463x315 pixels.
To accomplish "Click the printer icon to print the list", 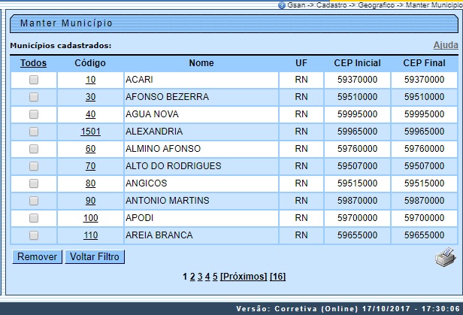I will click(446, 257).
